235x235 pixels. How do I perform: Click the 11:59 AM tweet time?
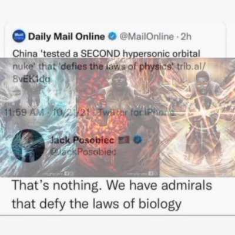(22, 113)
